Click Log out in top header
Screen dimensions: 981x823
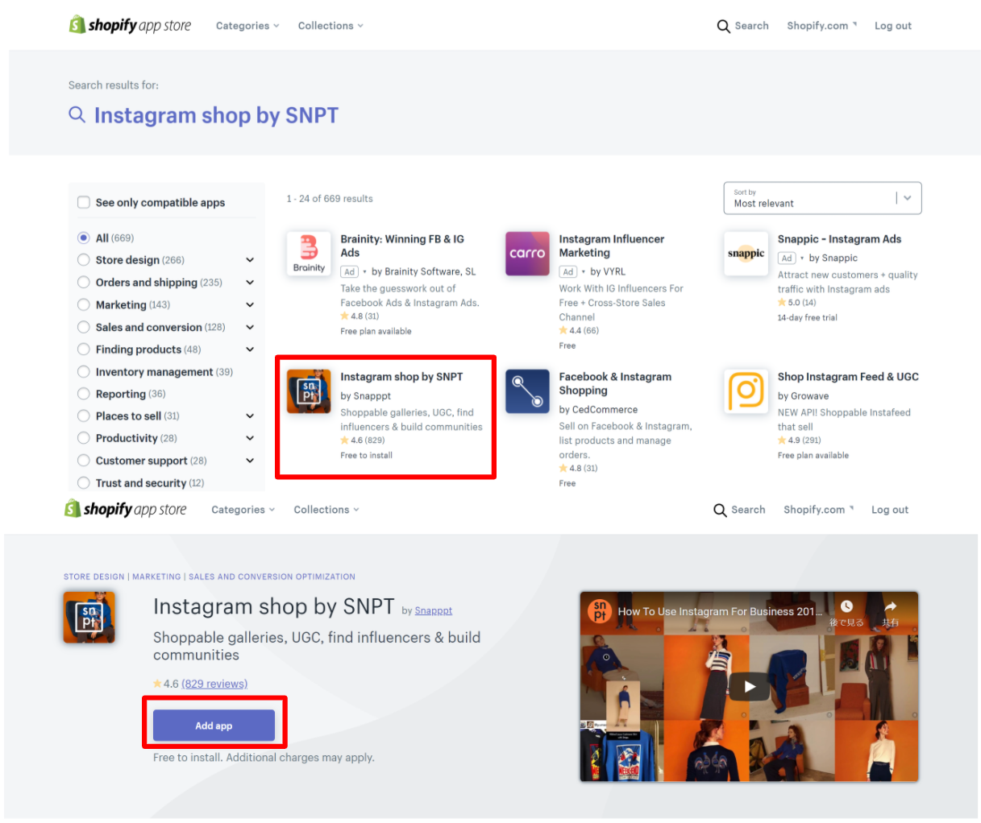pos(893,26)
